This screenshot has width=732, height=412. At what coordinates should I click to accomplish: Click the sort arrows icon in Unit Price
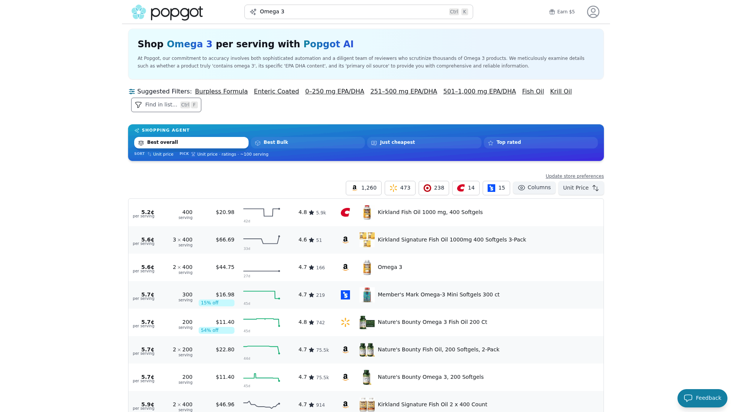pyautogui.click(x=596, y=188)
